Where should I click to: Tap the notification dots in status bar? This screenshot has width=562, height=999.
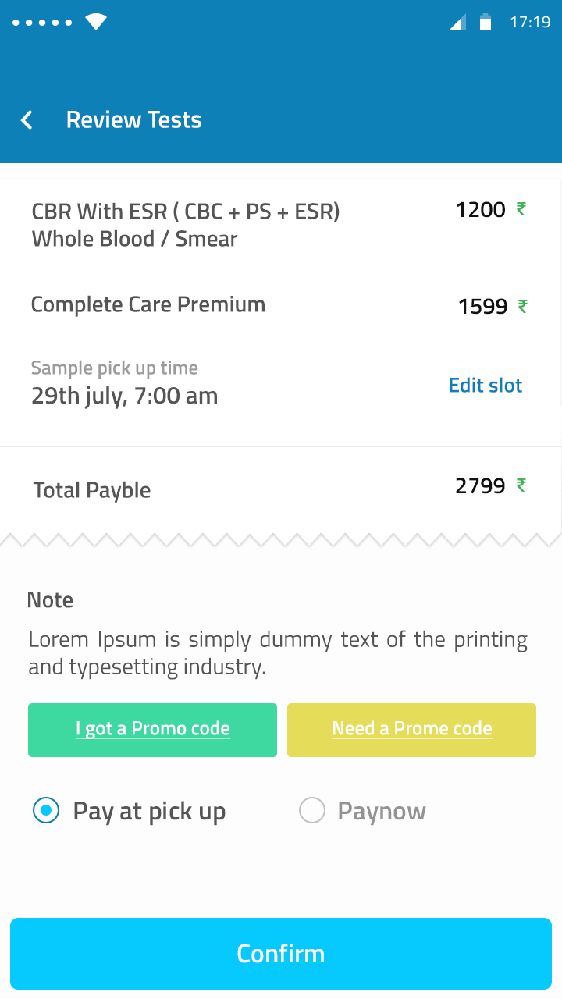point(42,23)
